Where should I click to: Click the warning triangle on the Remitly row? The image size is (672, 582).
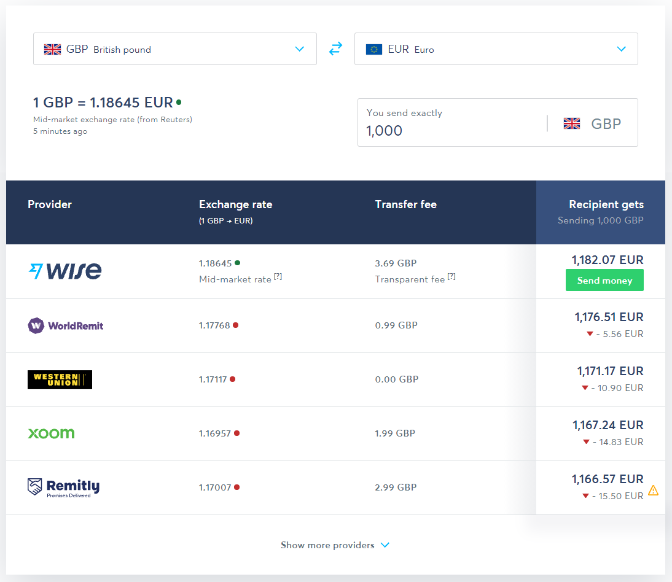point(653,490)
